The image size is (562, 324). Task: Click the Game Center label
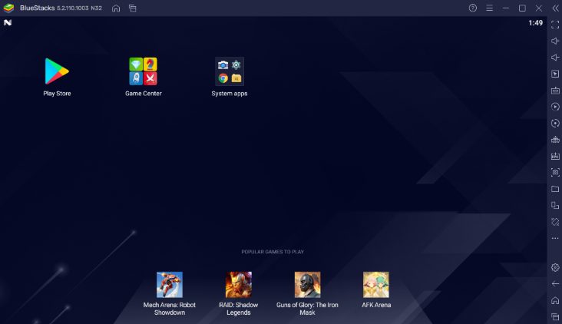(x=144, y=93)
